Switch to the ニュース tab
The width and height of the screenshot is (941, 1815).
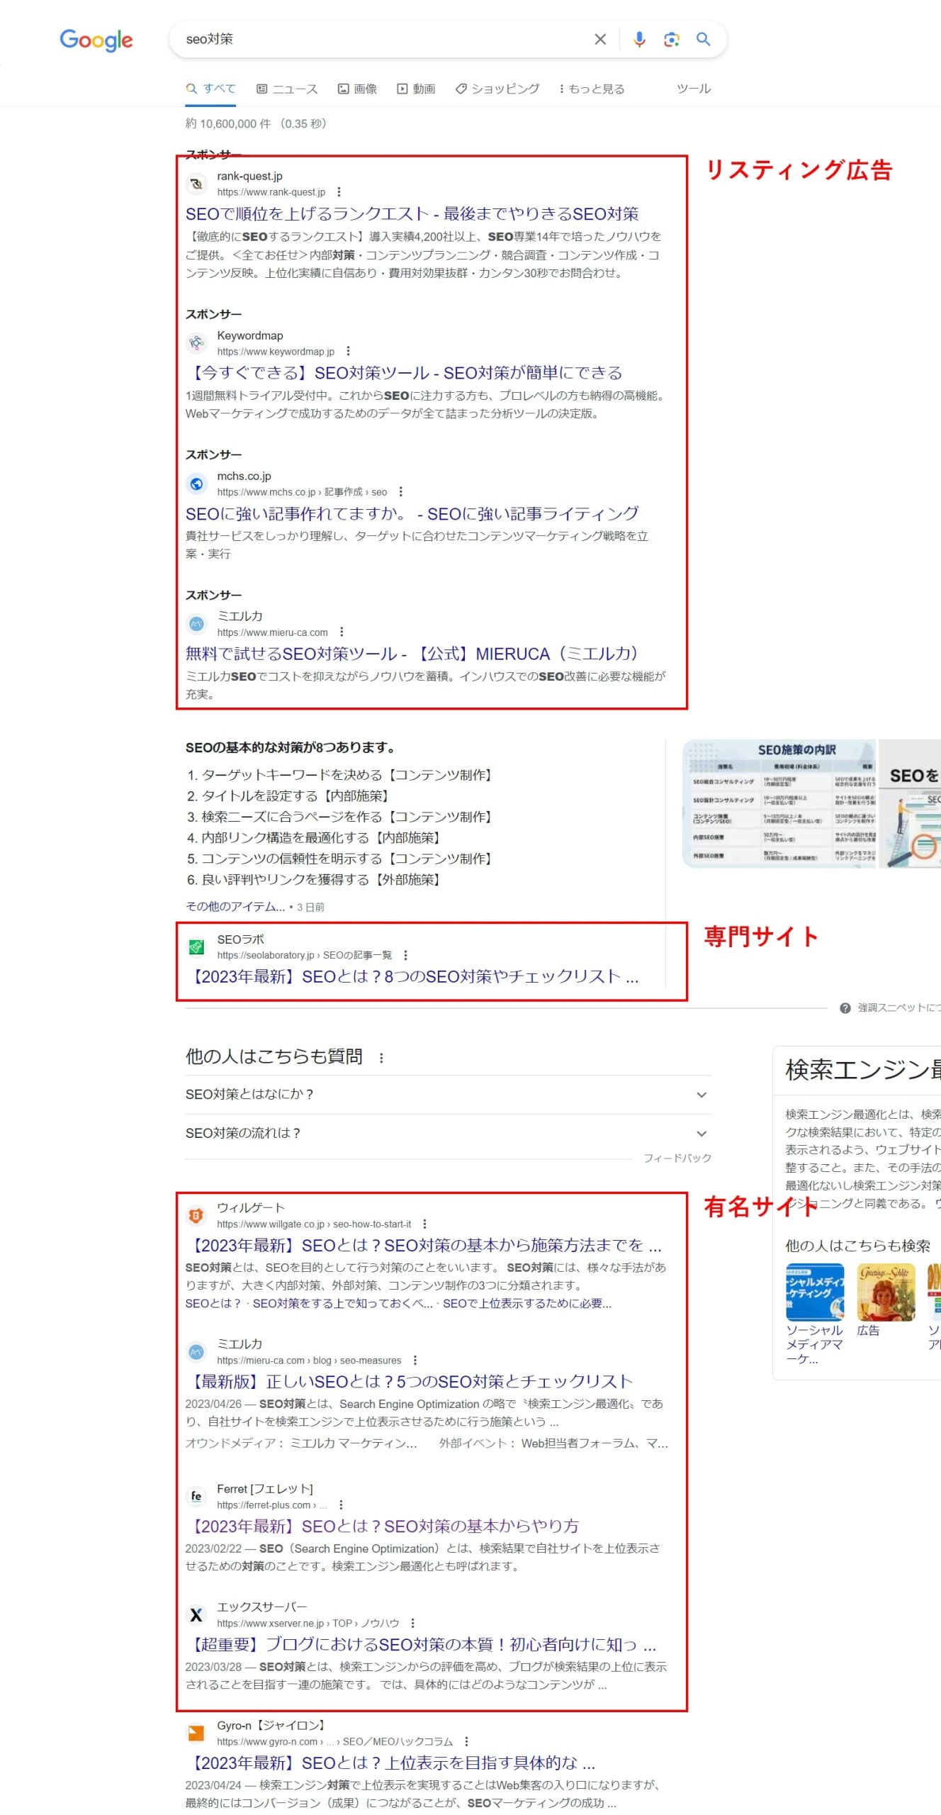pos(287,89)
